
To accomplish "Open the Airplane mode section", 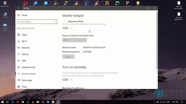I will (28, 67).
